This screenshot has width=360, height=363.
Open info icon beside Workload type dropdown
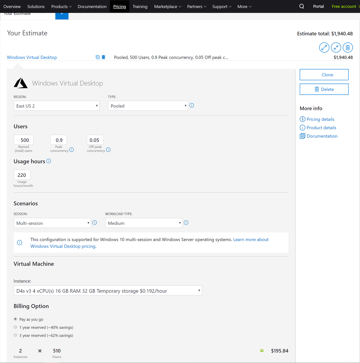click(x=186, y=223)
